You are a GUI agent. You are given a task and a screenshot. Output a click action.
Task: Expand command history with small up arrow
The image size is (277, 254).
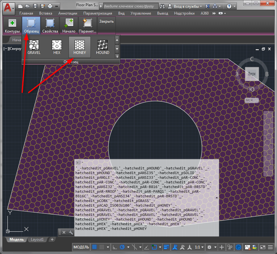click(x=216, y=197)
